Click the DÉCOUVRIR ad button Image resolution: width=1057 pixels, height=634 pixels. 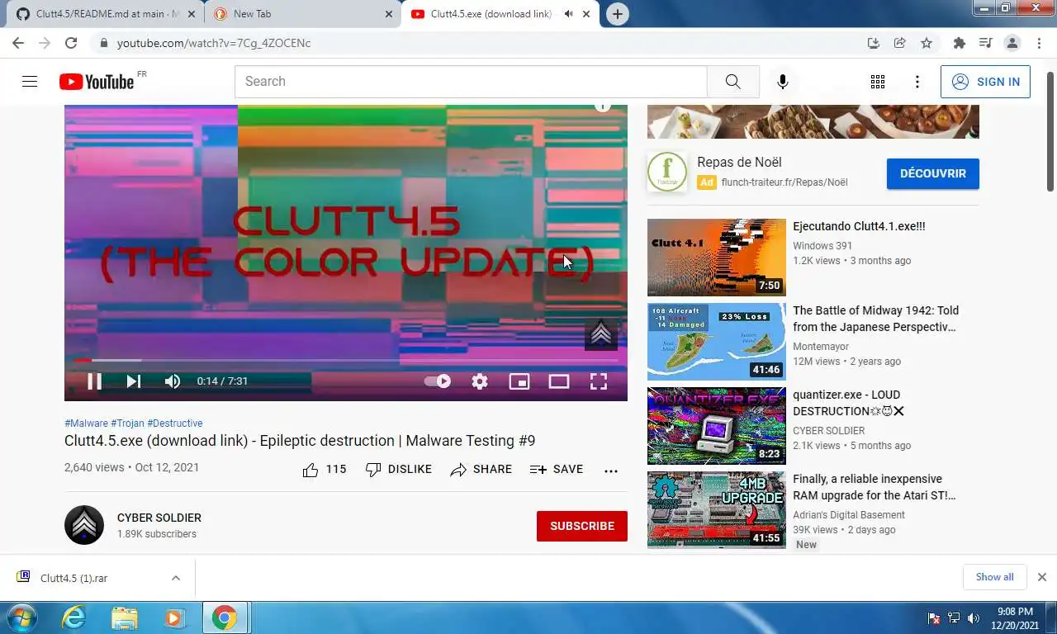[x=933, y=174]
